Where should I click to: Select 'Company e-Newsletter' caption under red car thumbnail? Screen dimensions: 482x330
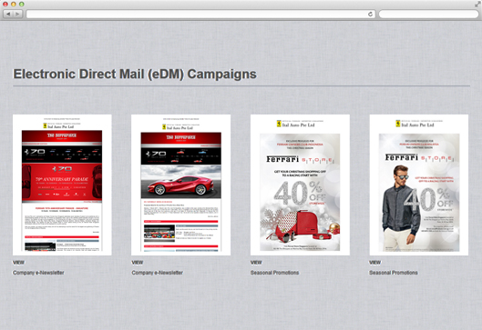[158, 273]
